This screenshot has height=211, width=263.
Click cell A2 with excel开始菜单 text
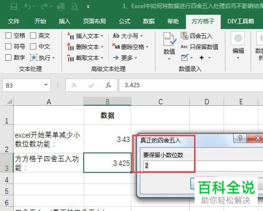click(x=49, y=139)
